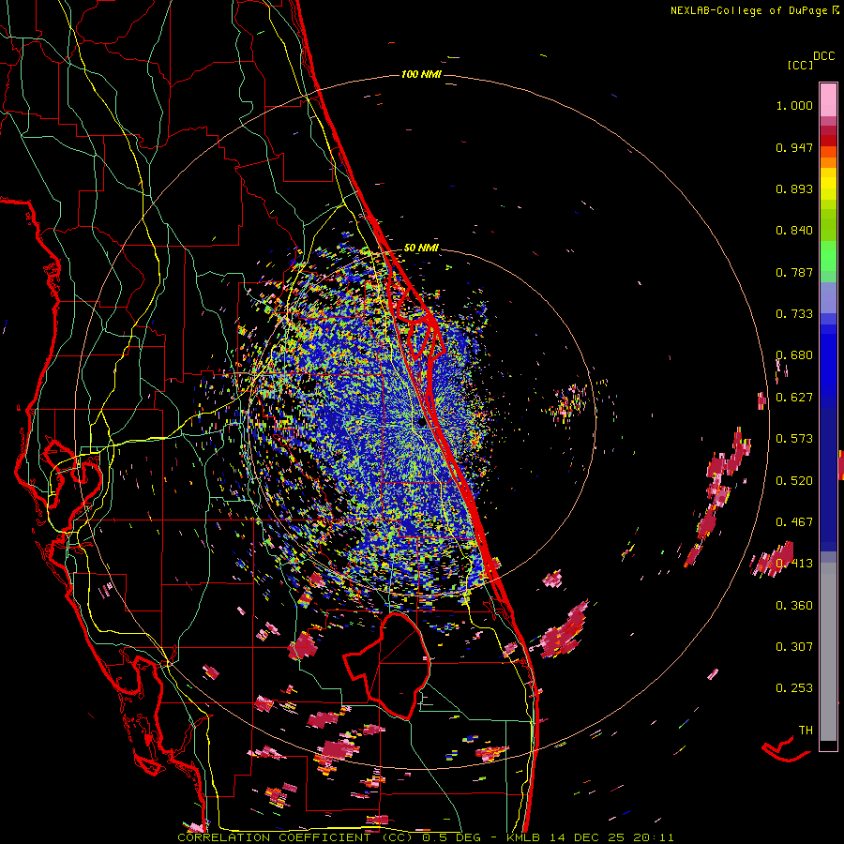This screenshot has height=844, width=844.
Task: Click the NEXLAB-College of DuPage title text
Action: click(x=751, y=10)
